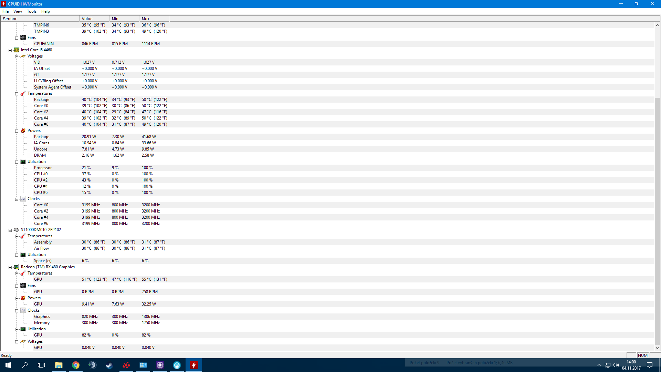Click the CPU Powers flame icon
Screen dimensions: 661x372
pos(23,131)
